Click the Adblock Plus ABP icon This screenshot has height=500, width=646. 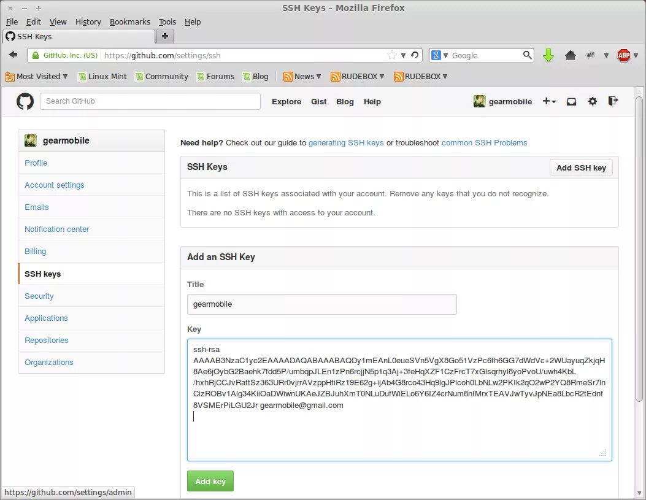coord(624,55)
